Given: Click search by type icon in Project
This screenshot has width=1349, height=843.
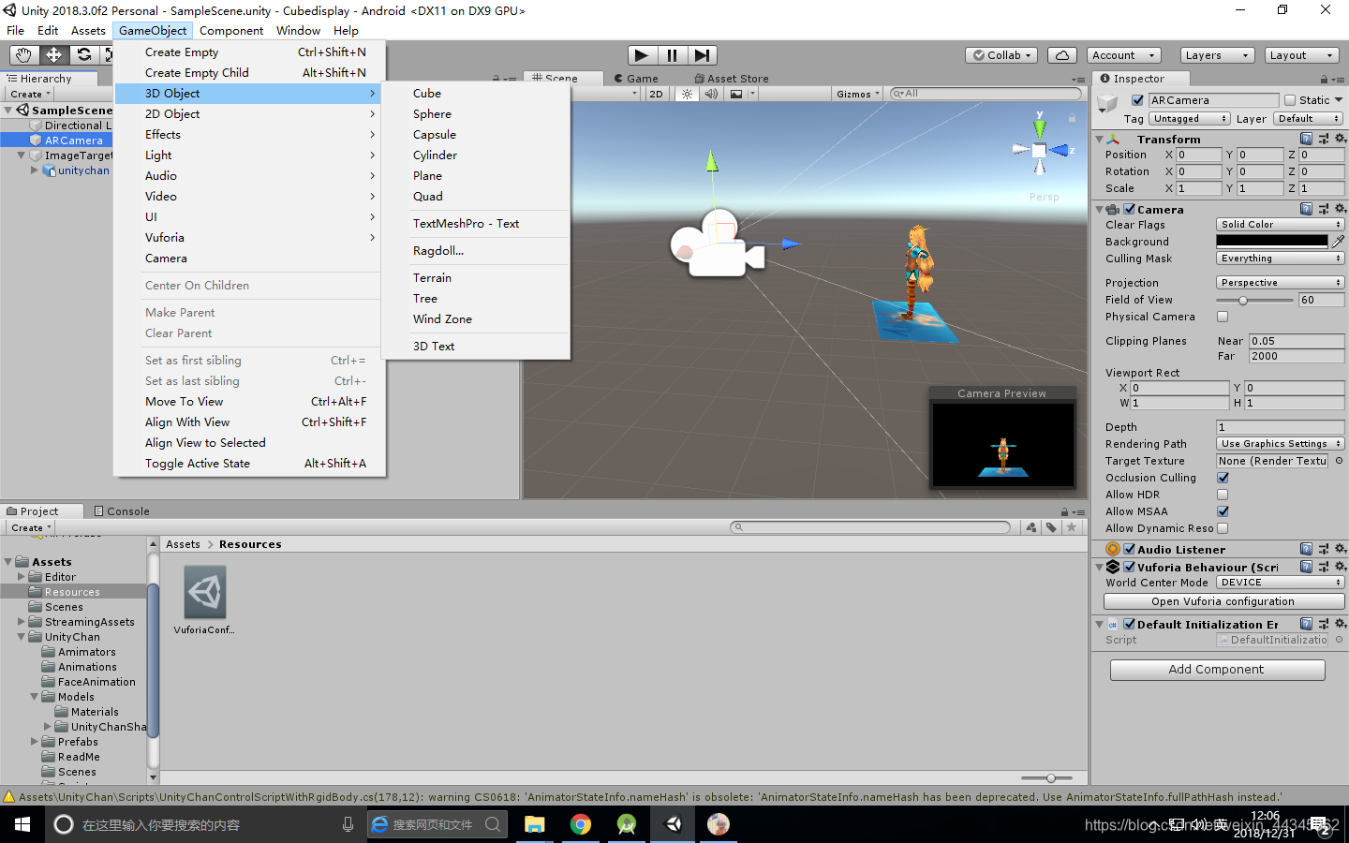Looking at the screenshot, I should click(1031, 527).
